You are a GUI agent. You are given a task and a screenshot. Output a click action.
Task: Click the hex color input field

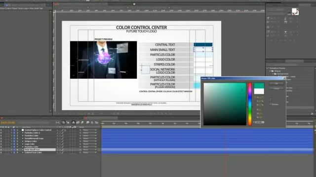pyautogui.click(x=260, y=122)
